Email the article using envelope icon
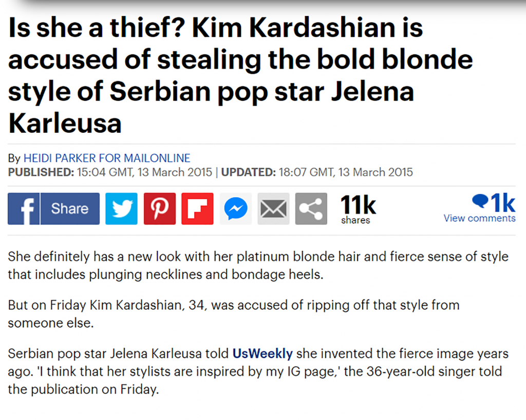 [273, 209]
